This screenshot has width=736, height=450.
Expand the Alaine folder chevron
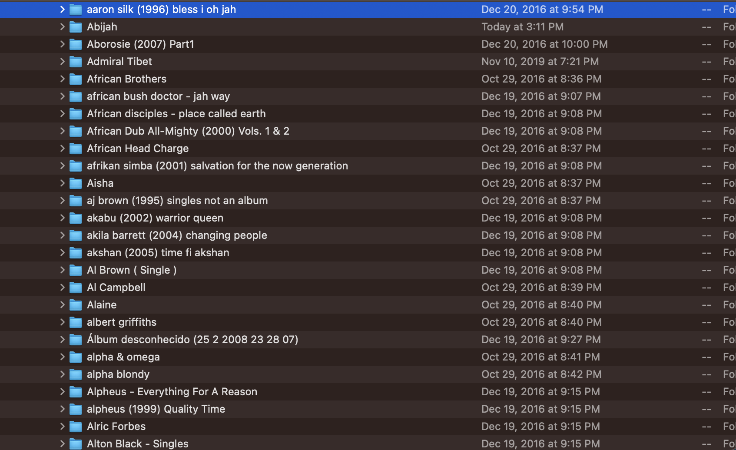point(62,304)
